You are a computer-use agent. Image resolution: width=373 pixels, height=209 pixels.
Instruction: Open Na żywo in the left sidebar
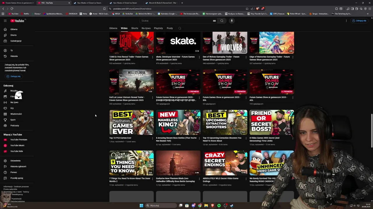click(x=14, y=102)
